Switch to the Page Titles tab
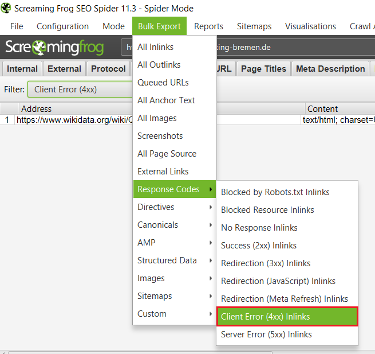375x354 pixels. tap(263, 69)
